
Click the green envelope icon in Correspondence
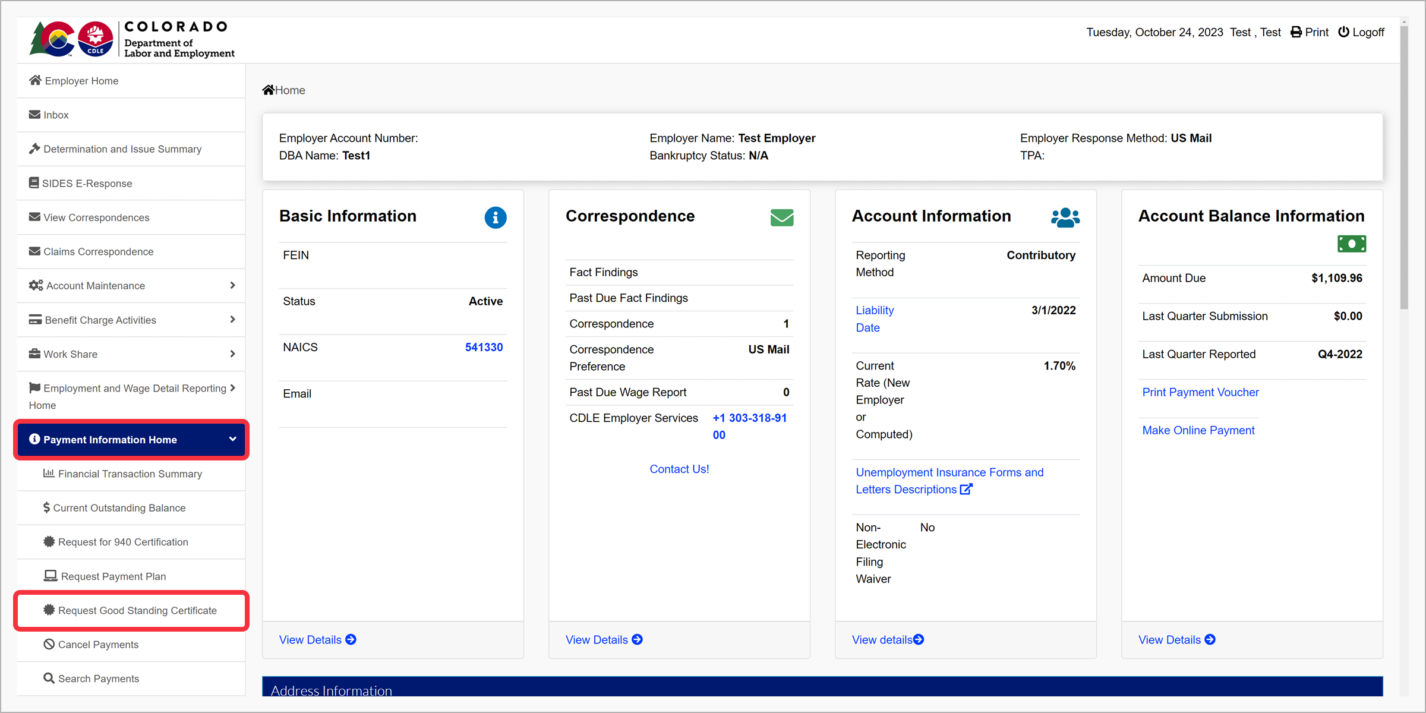pos(781,217)
